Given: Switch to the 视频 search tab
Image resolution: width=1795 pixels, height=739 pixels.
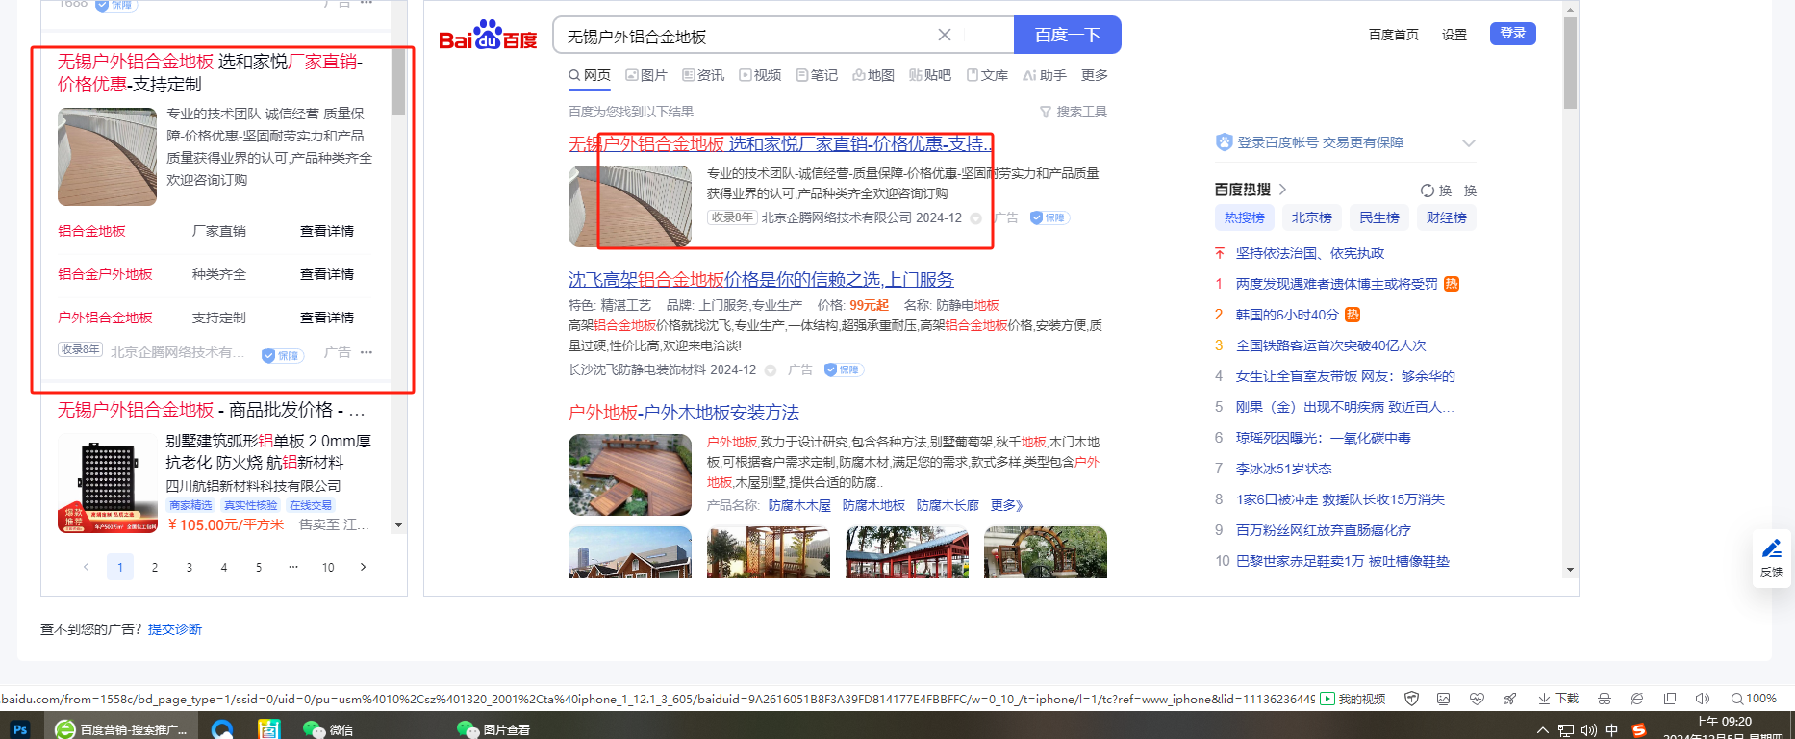Looking at the screenshot, I should click(760, 75).
